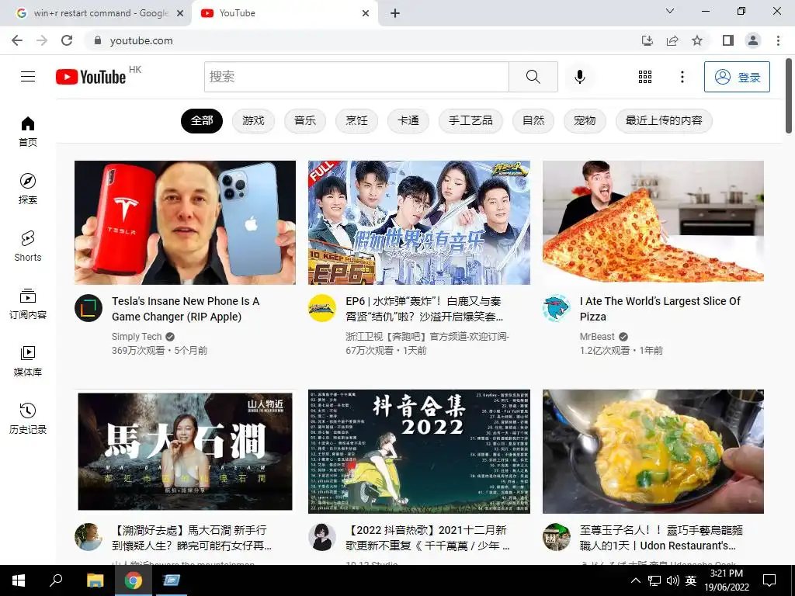Open a new Chrome tab

(395, 13)
